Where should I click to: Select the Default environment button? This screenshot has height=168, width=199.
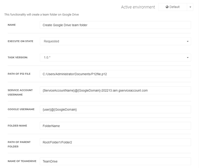[x=173, y=7]
